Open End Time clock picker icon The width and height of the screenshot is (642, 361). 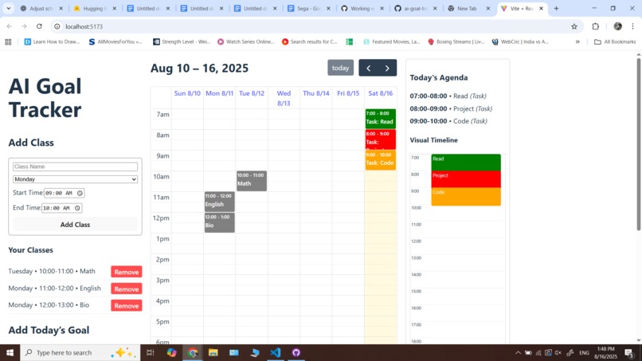tap(77, 208)
